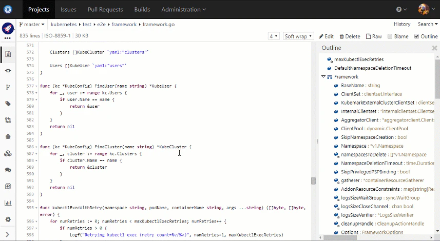
Task: Open the Pull Requests sidebar icon
Action: (8, 120)
